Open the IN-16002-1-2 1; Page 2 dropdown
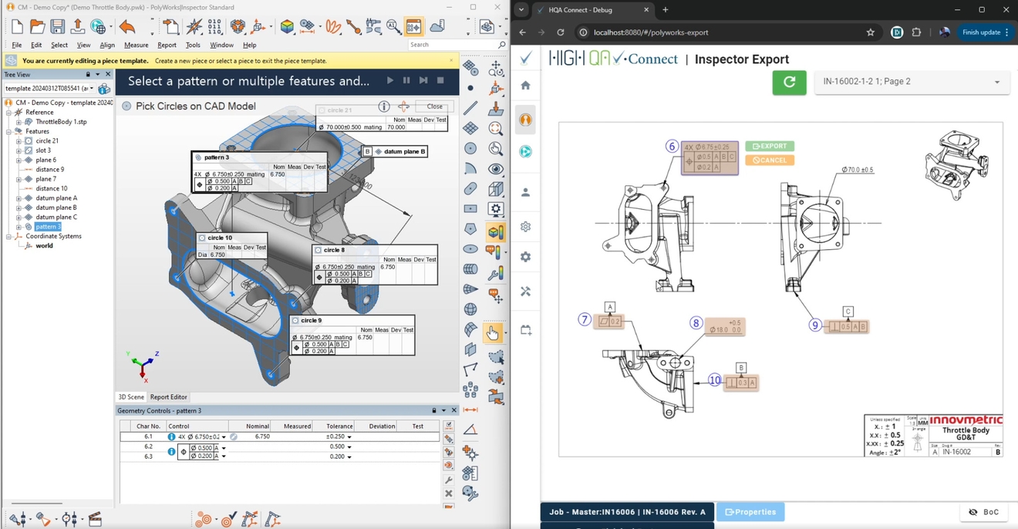This screenshot has width=1018, height=529. [912, 82]
